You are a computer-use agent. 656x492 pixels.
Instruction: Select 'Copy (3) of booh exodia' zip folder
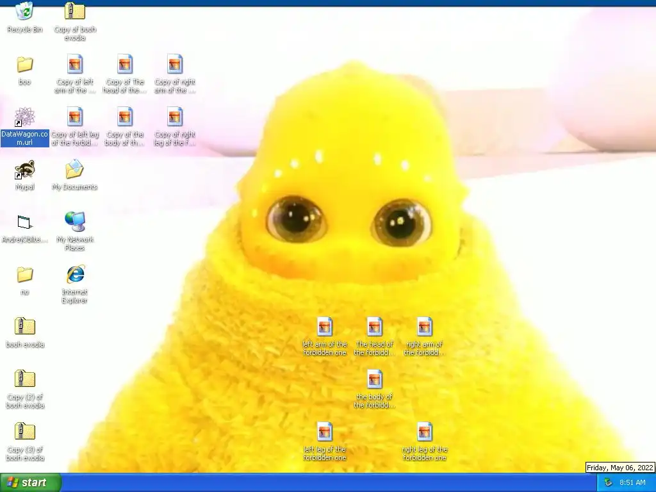coord(25,432)
